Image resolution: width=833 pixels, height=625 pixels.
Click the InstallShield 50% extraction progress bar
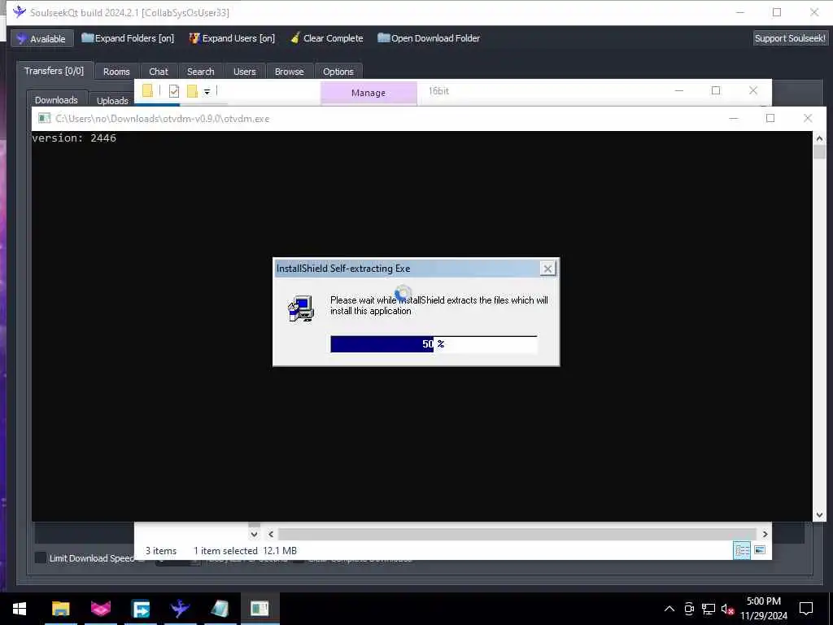[434, 344]
